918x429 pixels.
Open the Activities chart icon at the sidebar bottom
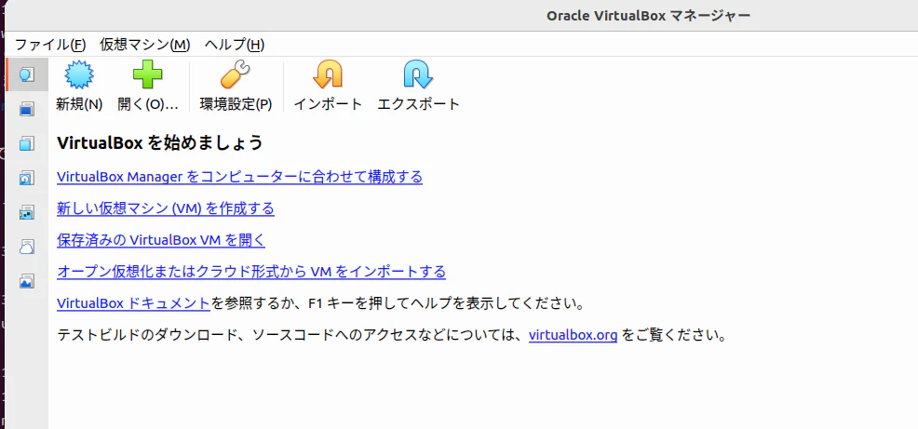(x=27, y=282)
